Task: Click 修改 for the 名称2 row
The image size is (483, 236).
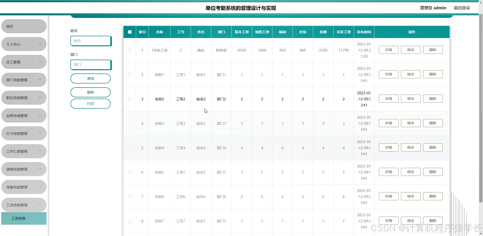Action: pos(411,99)
